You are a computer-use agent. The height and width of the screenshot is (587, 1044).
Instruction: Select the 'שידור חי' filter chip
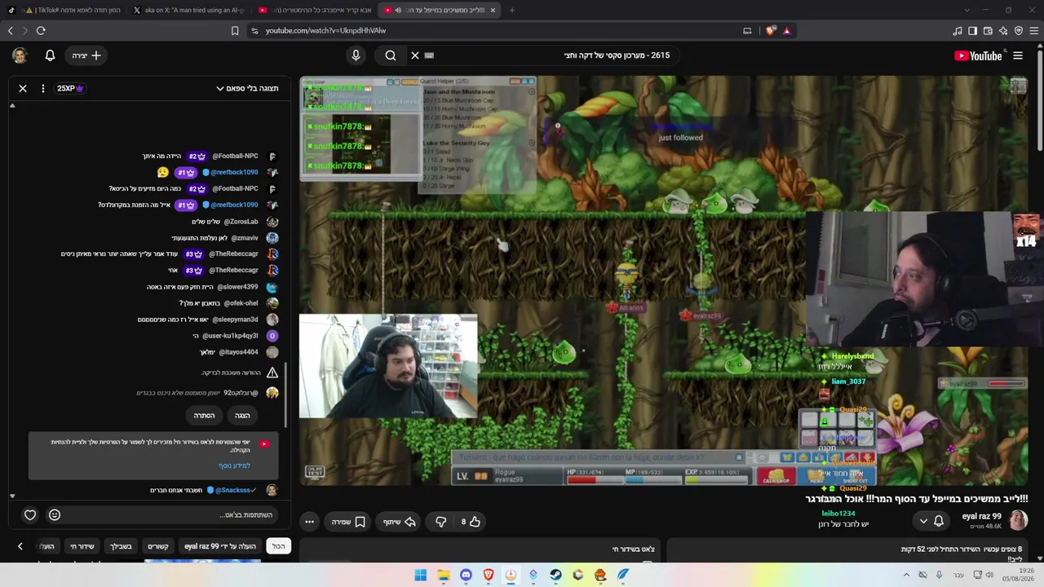tap(82, 546)
